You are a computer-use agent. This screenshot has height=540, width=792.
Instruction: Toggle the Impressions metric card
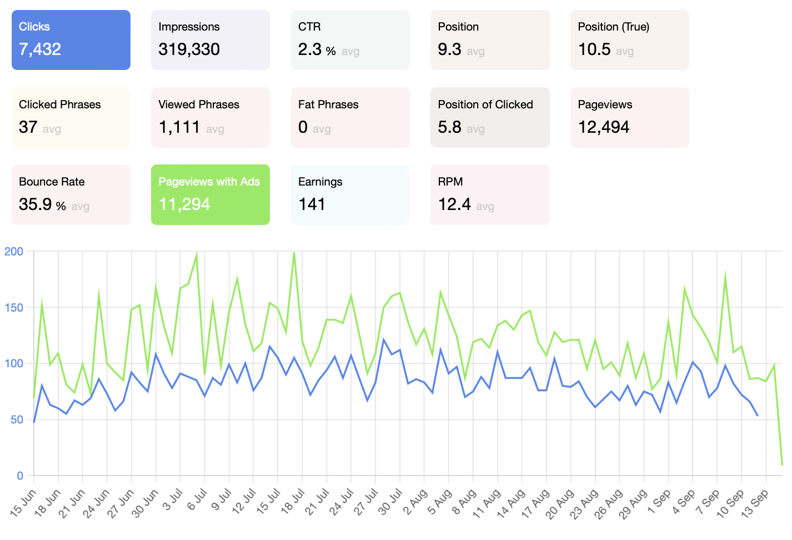point(210,40)
